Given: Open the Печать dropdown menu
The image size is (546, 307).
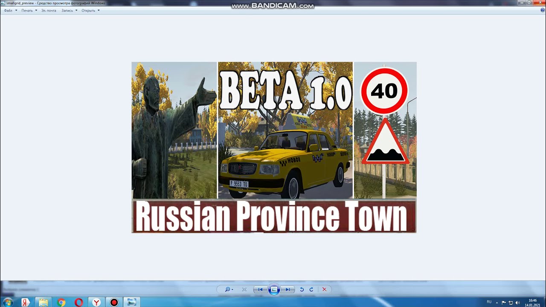Looking at the screenshot, I should point(29,10).
